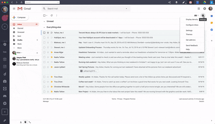215x124 pixels.
Task: Click the notifications bell icon
Action: (x=205, y=9)
